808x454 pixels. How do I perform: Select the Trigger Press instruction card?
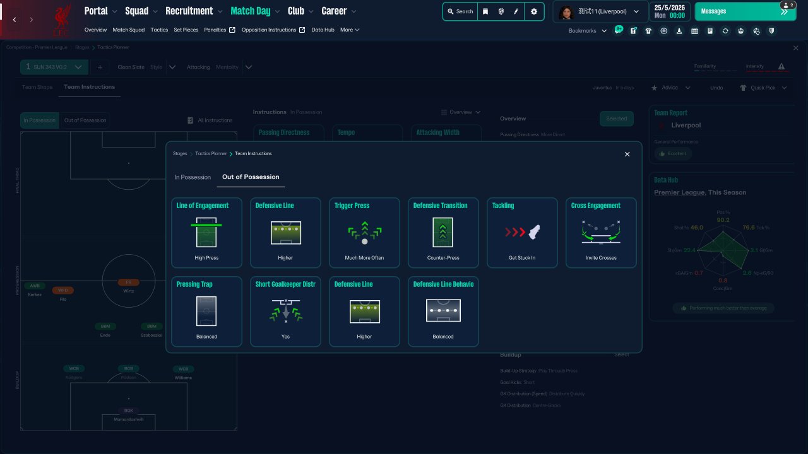[364, 233]
